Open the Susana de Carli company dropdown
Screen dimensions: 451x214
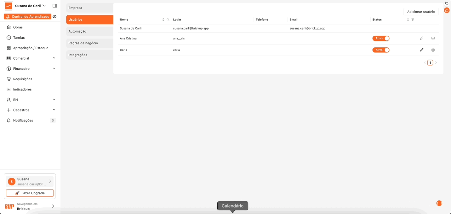31,6
